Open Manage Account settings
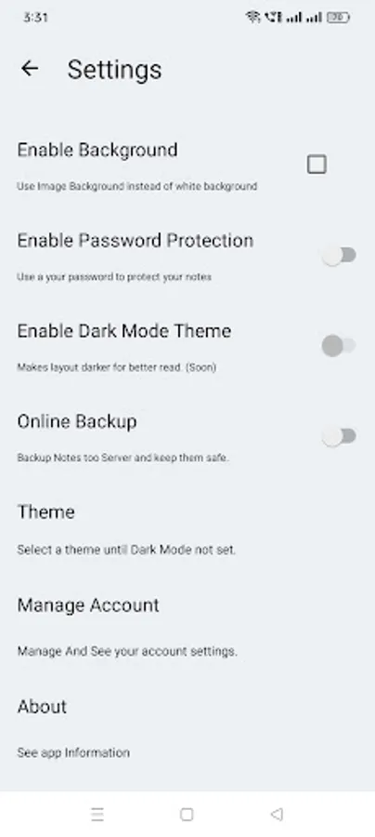375x837 pixels. point(187,625)
